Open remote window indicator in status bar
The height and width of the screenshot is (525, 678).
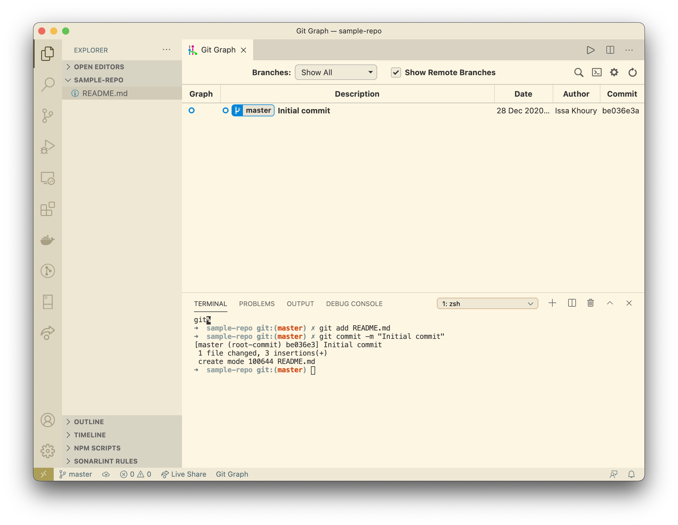[x=44, y=474]
